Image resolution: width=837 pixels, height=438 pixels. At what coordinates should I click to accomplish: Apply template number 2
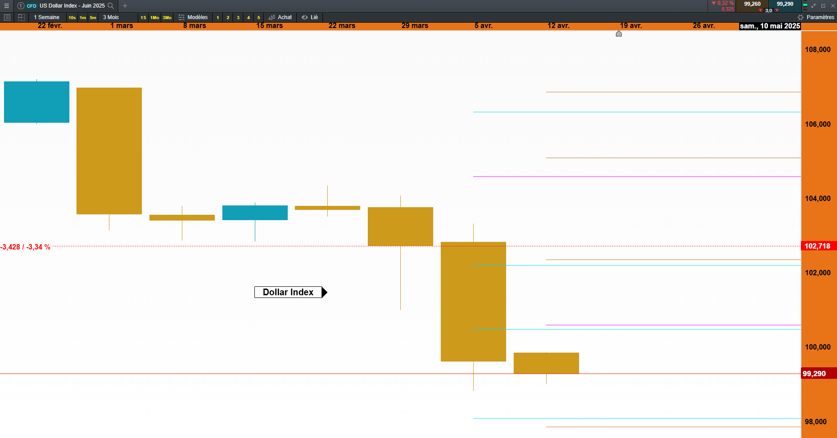228,18
